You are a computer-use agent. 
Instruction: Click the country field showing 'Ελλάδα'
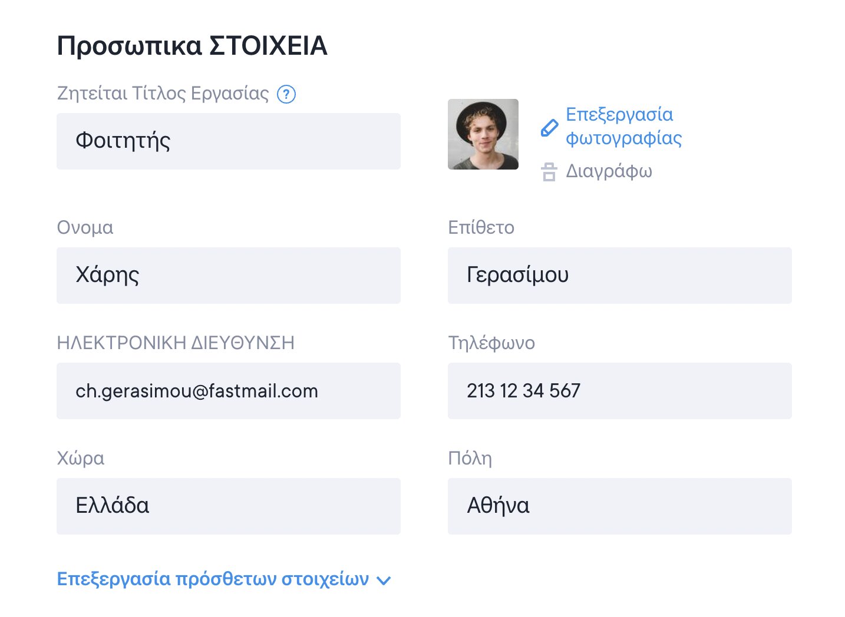[x=229, y=506]
